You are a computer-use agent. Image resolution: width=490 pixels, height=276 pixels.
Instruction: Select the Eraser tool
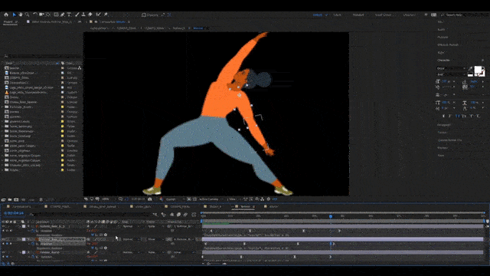tap(90, 15)
